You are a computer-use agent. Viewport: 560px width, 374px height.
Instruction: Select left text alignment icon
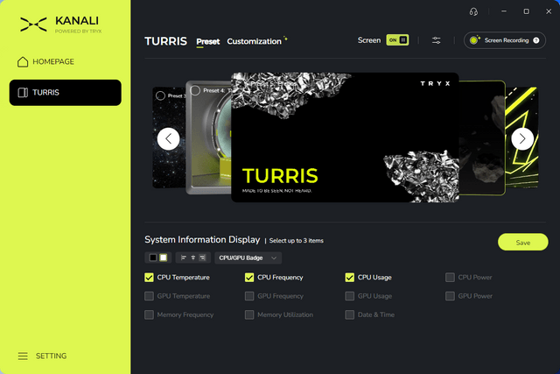click(184, 258)
